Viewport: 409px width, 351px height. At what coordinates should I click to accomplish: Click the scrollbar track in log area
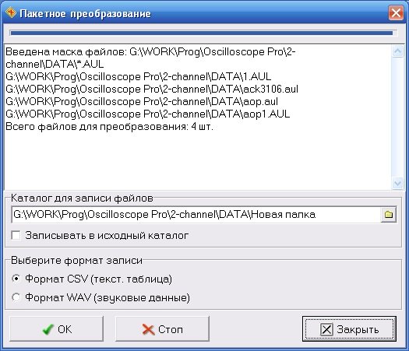click(x=397, y=118)
